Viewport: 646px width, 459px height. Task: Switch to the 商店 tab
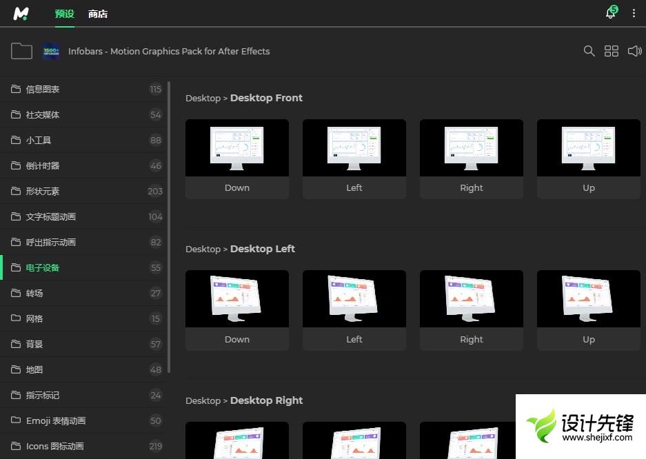98,14
